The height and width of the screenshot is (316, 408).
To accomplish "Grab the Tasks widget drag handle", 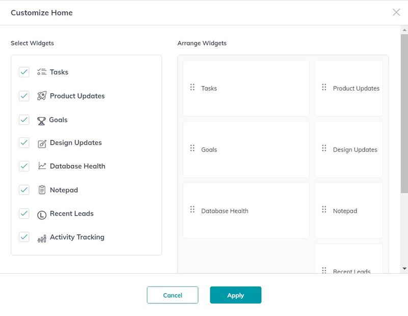I will point(193,88).
